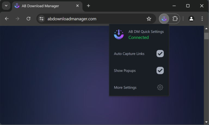The height and width of the screenshot is (125, 209).
Task: Close the Chrome window
Action: pyautogui.click(x=202, y=6)
